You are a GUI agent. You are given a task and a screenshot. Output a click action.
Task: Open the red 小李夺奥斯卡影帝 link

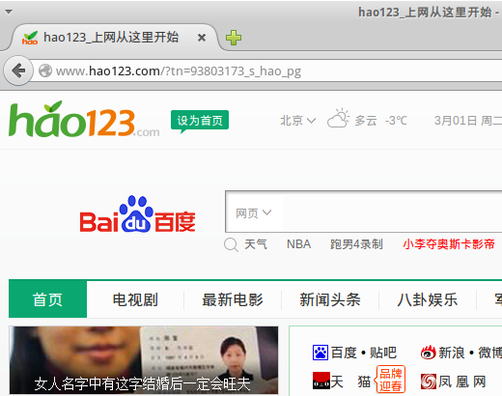(x=449, y=244)
